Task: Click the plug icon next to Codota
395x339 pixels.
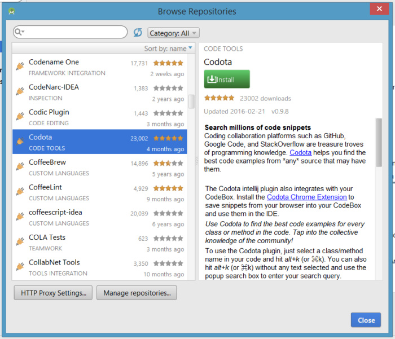Action: 20,141
